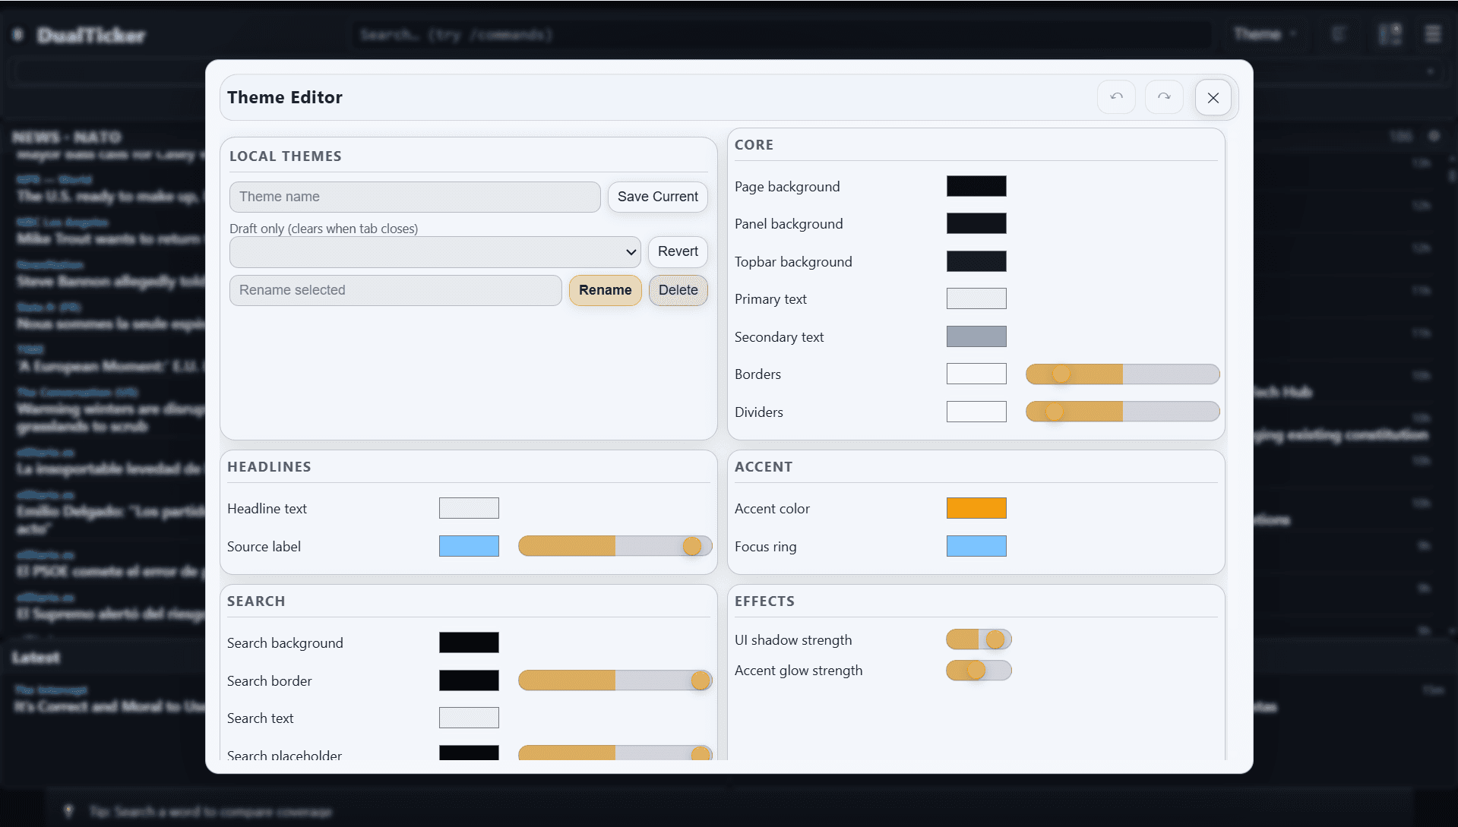Click the Save Current button
This screenshot has width=1458, height=827.
657,197
